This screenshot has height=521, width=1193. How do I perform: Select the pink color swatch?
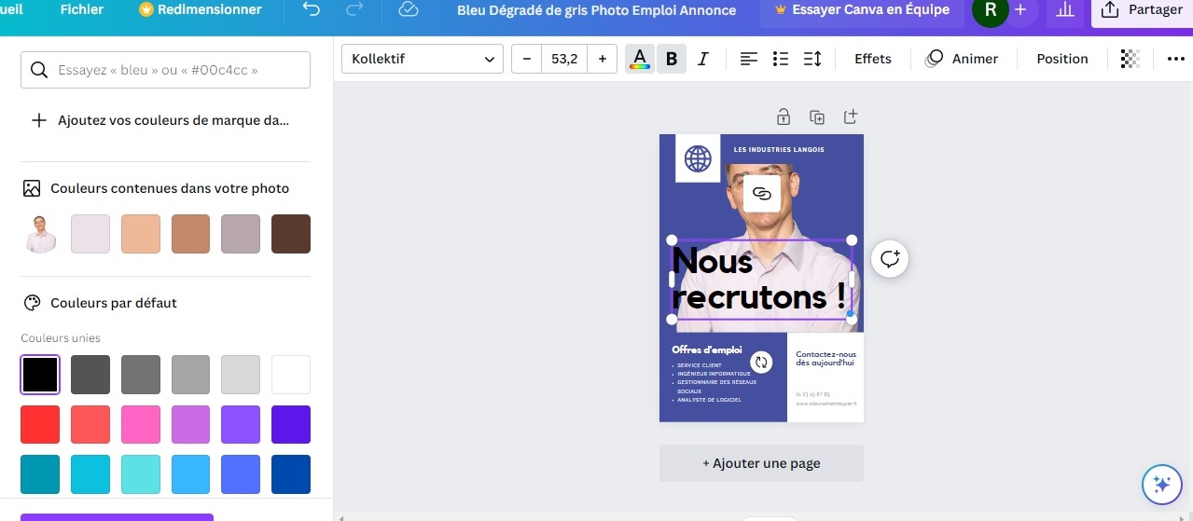[141, 425]
